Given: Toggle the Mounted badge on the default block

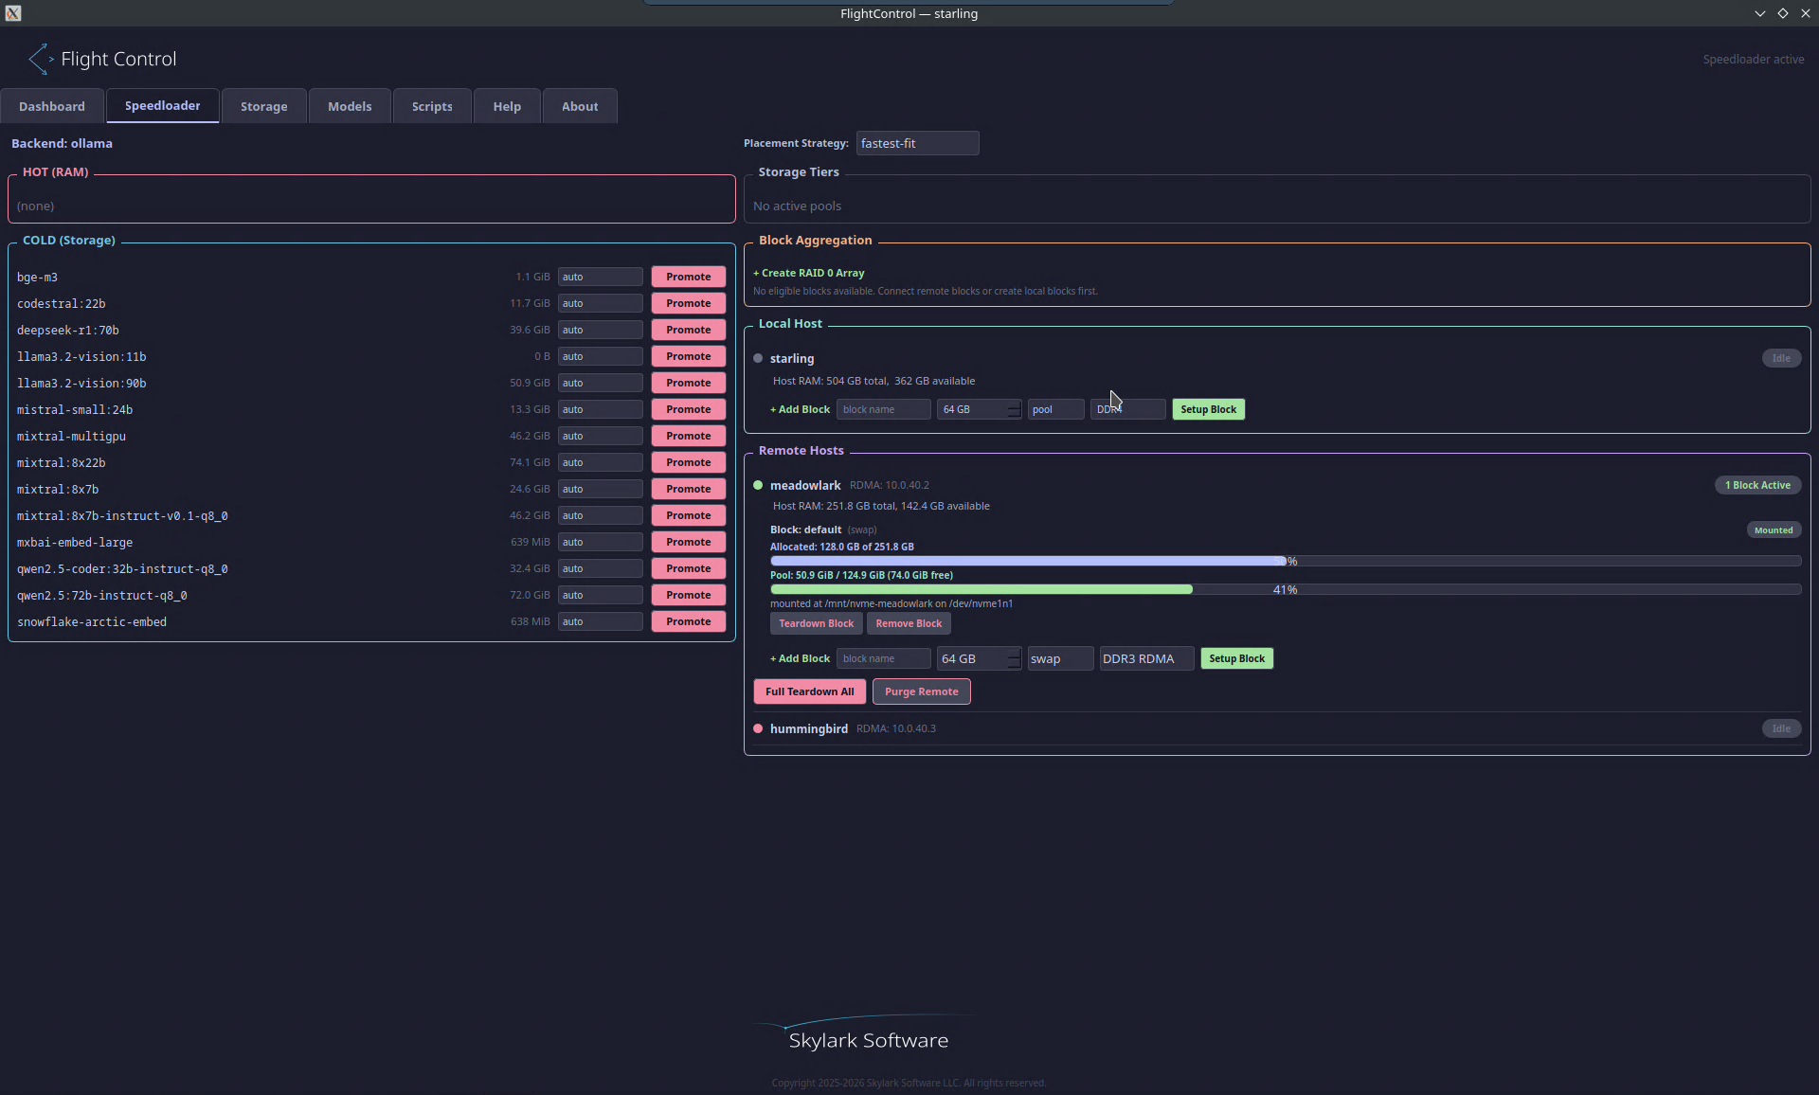Looking at the screenshot, I should click(1773, 530).
